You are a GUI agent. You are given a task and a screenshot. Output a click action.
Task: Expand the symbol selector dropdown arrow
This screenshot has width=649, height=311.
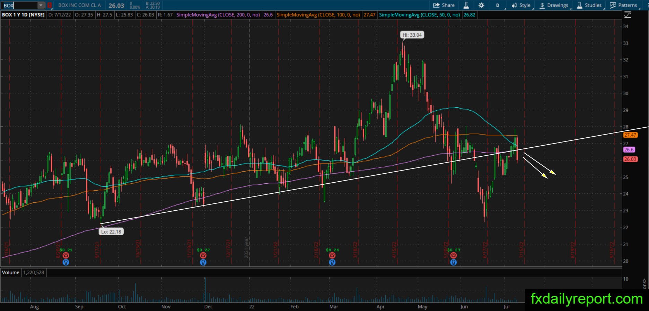click(41, 5)
